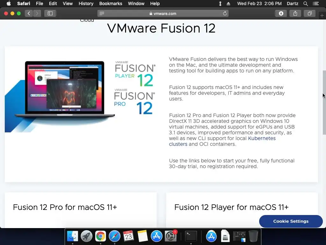Click the Safari compass Dock icon
Viewport: 326px width, 245px height.
pos(115,236)
